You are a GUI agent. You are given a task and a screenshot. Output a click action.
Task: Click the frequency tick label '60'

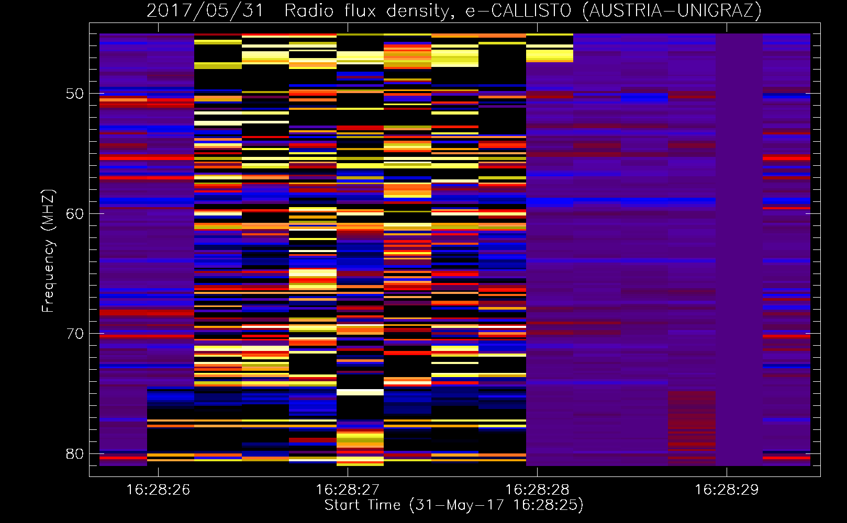point(75,214)
